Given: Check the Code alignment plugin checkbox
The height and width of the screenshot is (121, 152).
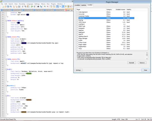Looking at the screenshot, I should [77, 12].
